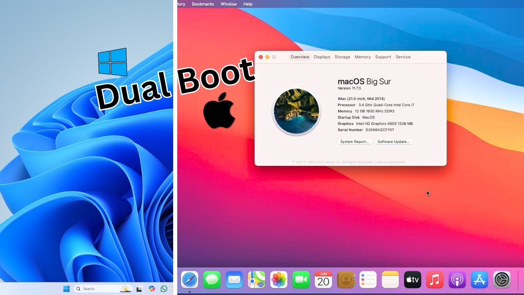Click the serial number D25N5HZCFY0T
Screen dimensions: 524x295
point(380,130)
